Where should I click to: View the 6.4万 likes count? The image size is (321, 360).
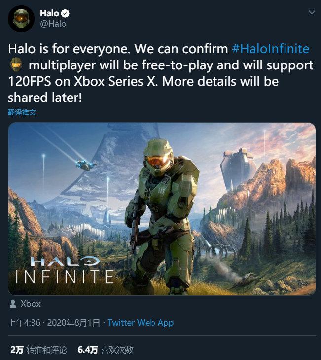pos(106,350)
